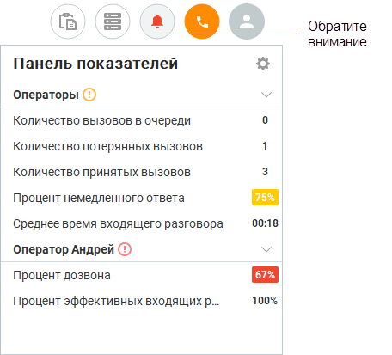Select row Процент немедленного ответа
Image resolution: width=392 pixels, height=355 pixels.
[x=142, y=198]
